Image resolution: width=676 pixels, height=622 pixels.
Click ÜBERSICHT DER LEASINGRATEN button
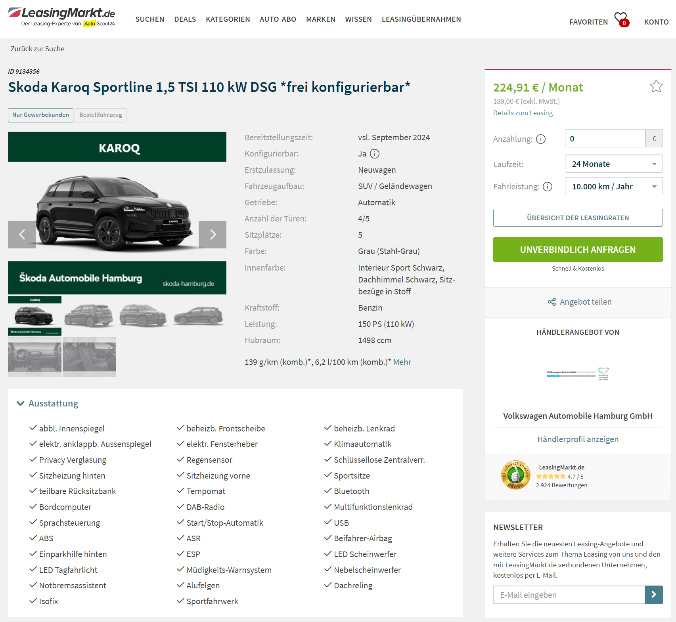coord(578,218)
